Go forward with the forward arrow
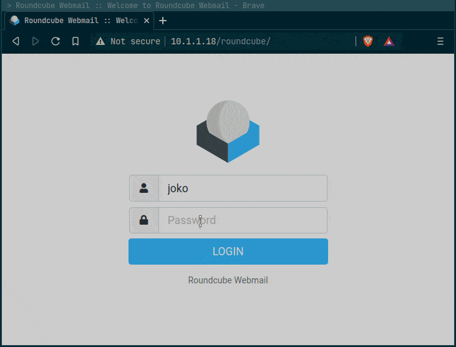The image size is (456, 347). tap(36, 41)
